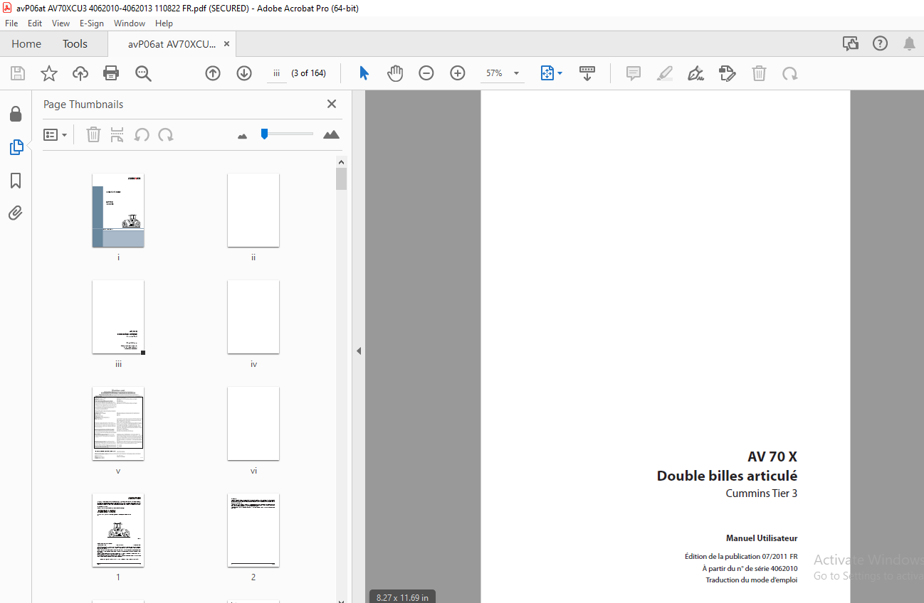This screenshot has width=924, height=603.
Task: Open the E-Sign menu
Action: 92,23
